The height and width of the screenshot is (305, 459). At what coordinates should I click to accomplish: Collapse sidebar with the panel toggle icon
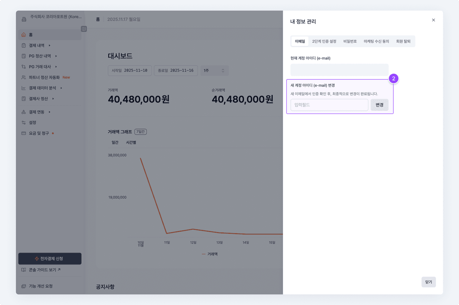[x=84, y=29]
